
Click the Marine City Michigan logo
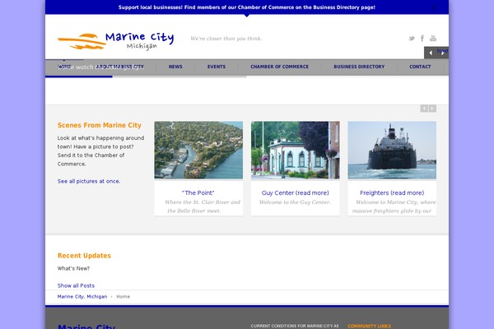click(x=115, y=41)
